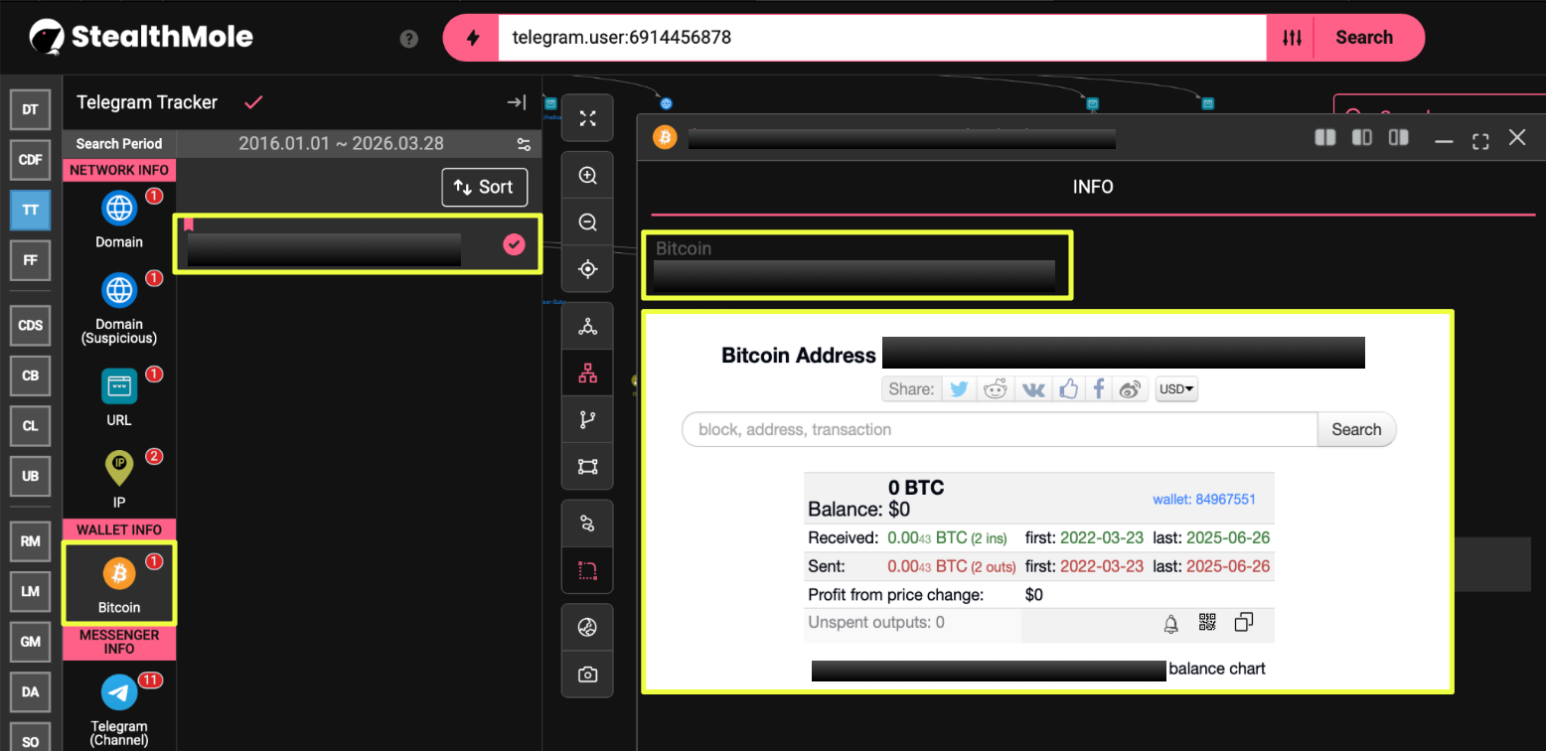
Task: Click the zoom in magnifier tool
Action: click(587, 176)
